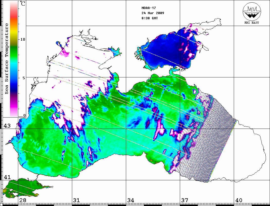270x206 pixels.
Task: Click the 'MHI NASU' caption text
Action: pos(252,23)
